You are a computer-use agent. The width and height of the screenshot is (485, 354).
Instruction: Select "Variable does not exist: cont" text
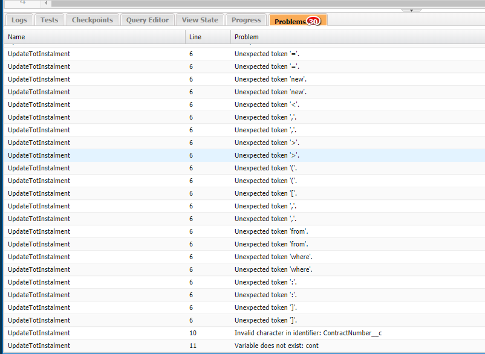pyautogui.click(x=276, y=346)
